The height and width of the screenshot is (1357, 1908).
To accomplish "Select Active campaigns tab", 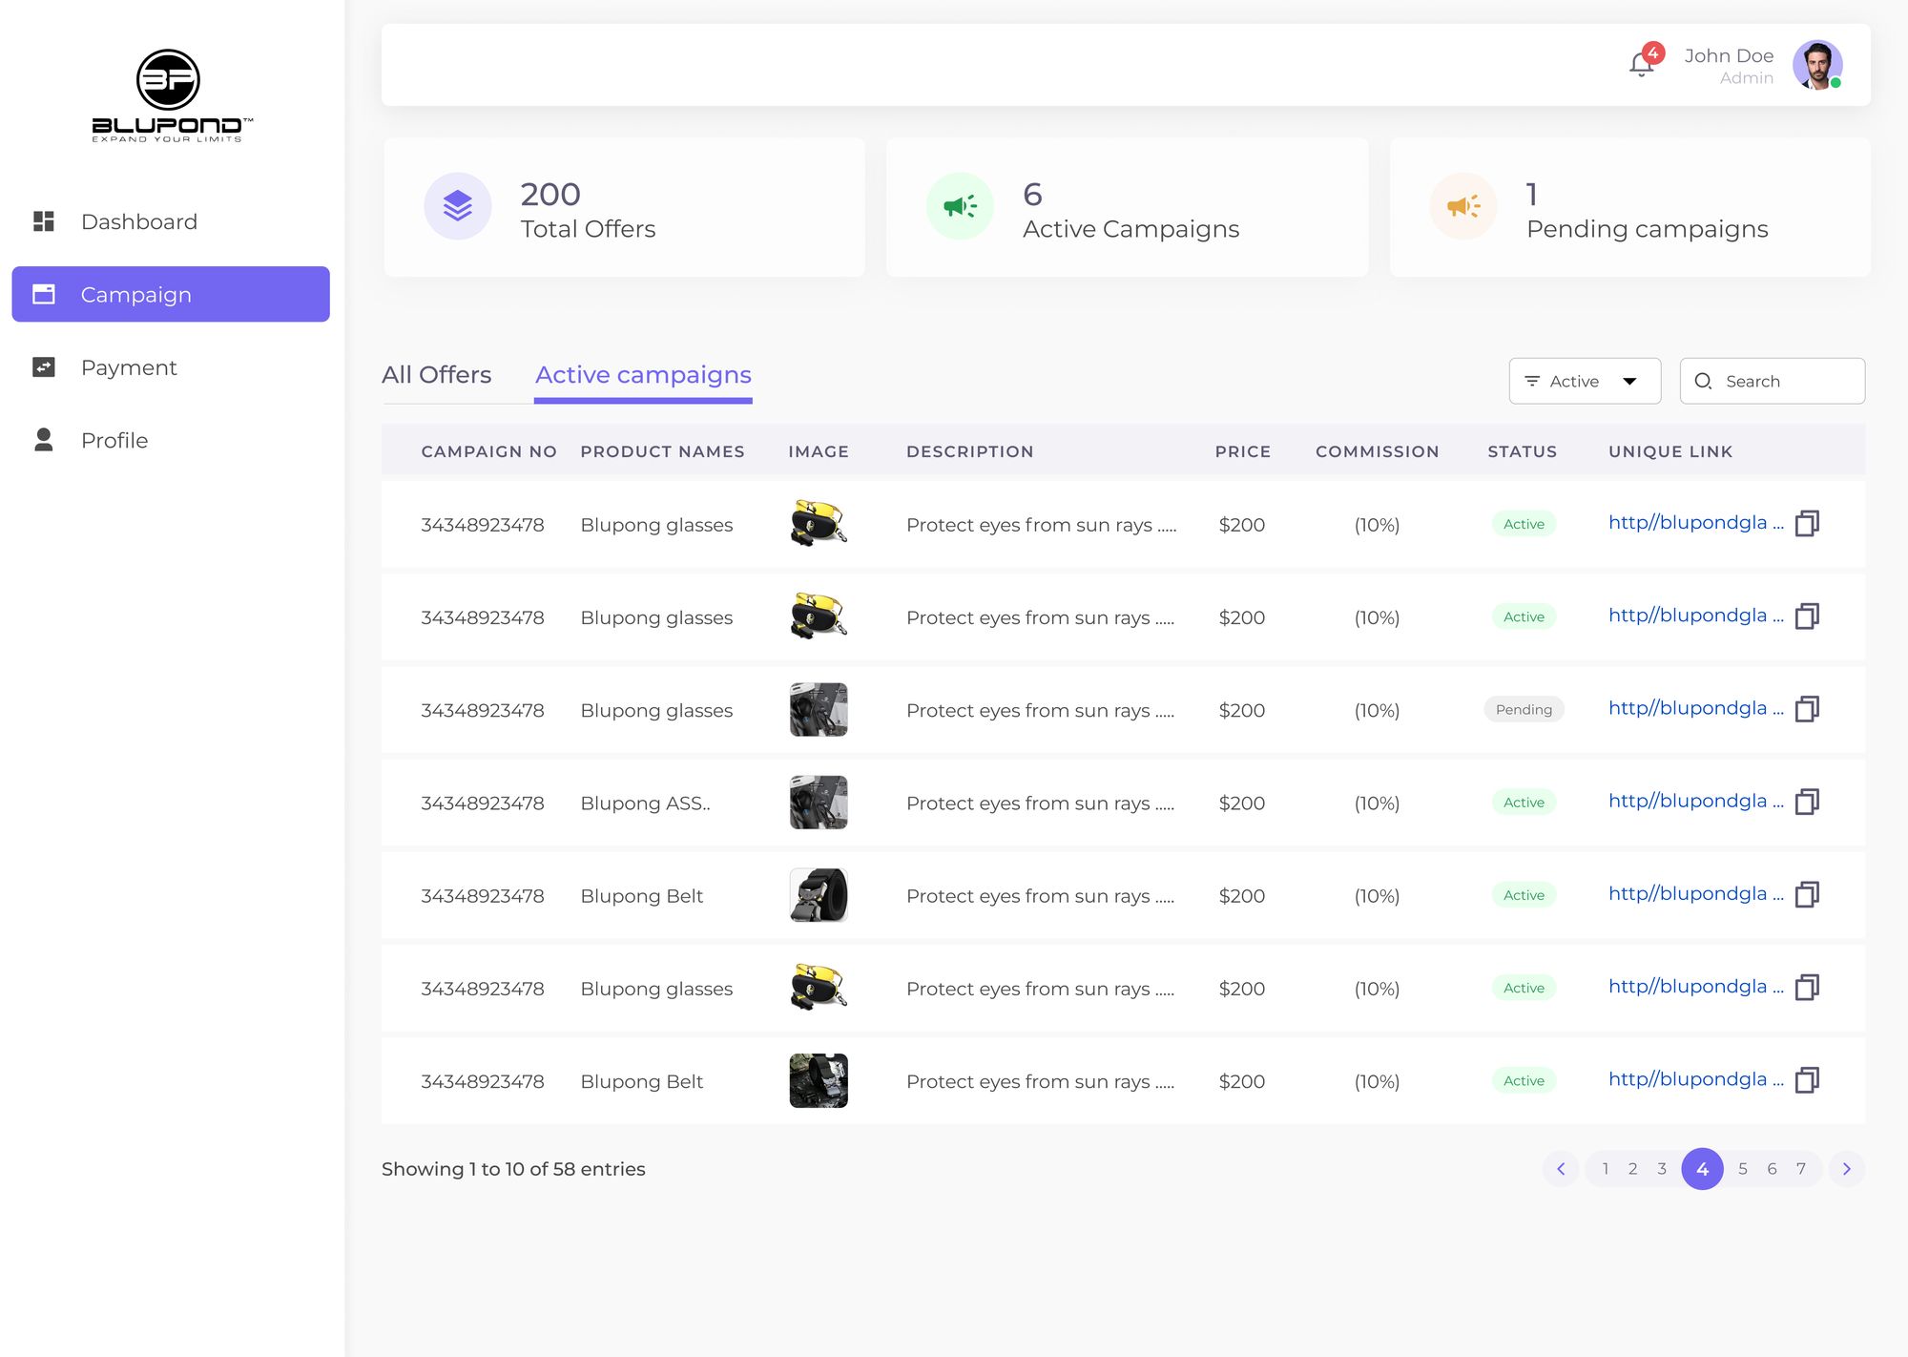I will click(x=643, y=375).
